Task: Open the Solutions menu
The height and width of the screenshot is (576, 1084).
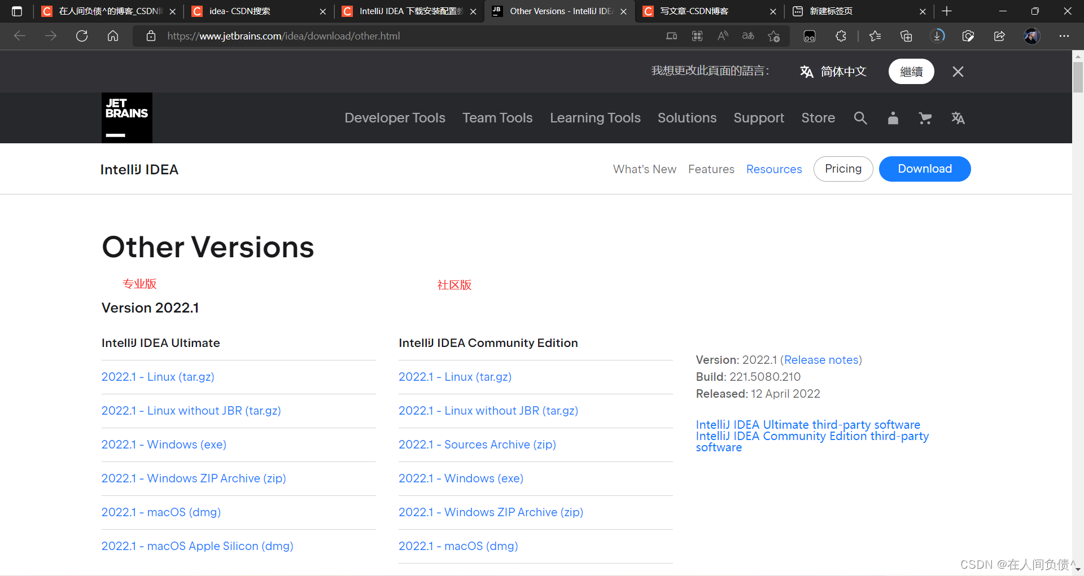Action: click(687, 118)
